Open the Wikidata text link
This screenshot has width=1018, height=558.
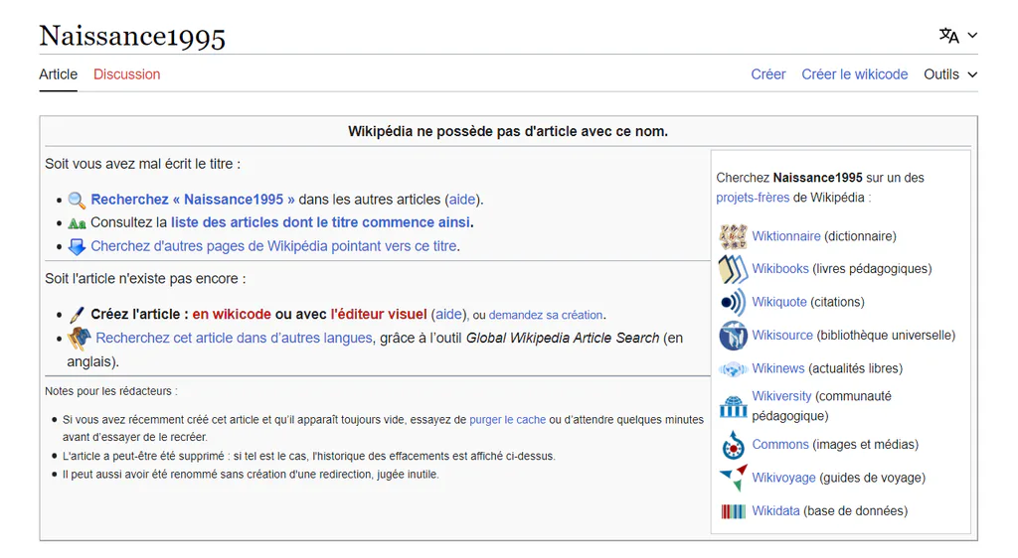coord(775,511)
